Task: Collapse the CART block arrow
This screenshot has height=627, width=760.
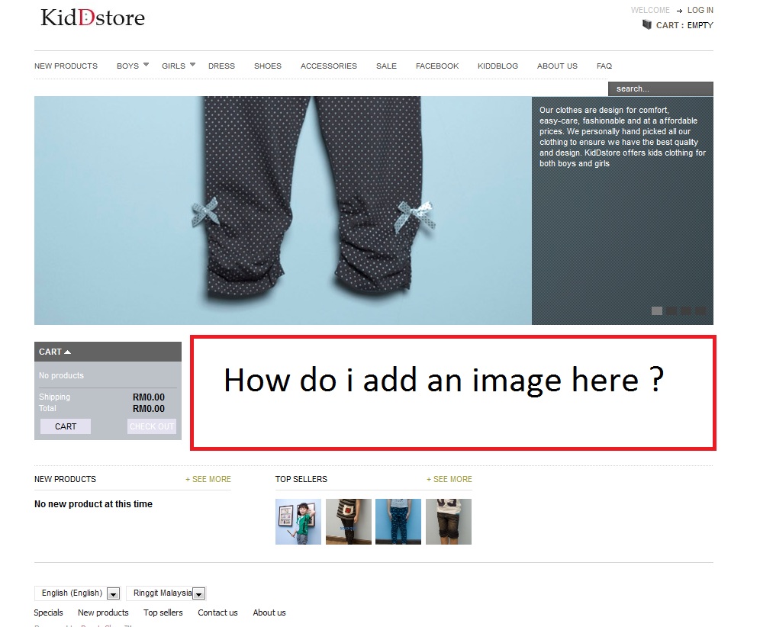Action: 67,352
